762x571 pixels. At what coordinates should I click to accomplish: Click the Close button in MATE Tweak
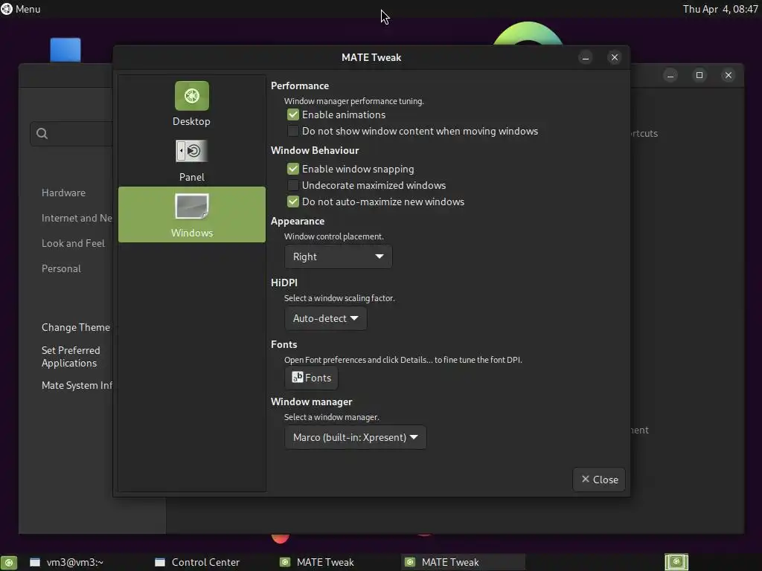pos(599,480)
